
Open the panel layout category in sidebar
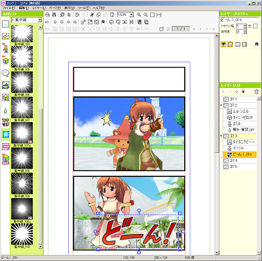5,24
